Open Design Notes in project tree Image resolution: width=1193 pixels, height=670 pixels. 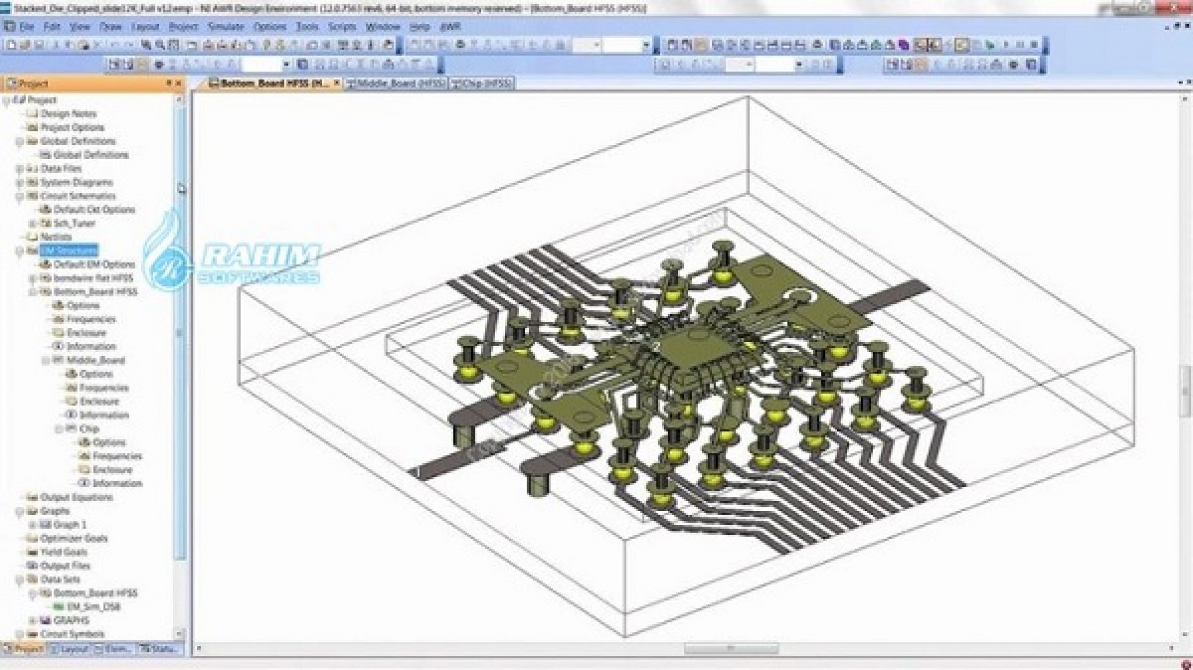(x=68, y=114)
